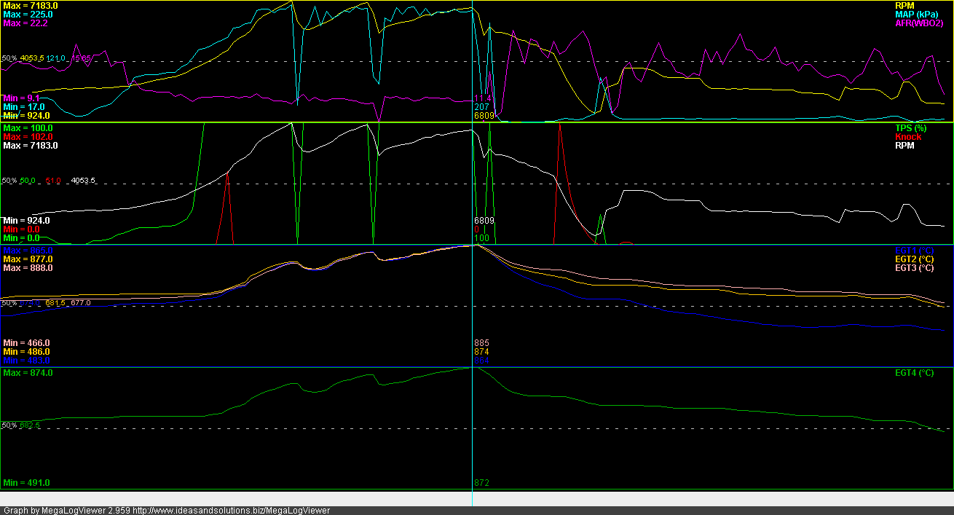Select the "EGT3 (°C)" legend label
Screen dimensions: 954x515
tap(914, 268)
